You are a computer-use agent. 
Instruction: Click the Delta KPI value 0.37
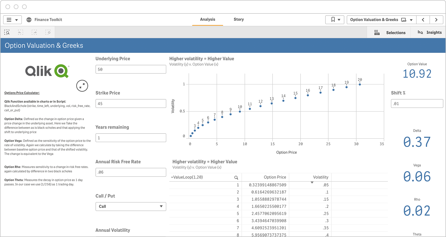click(x=417, y=142)
